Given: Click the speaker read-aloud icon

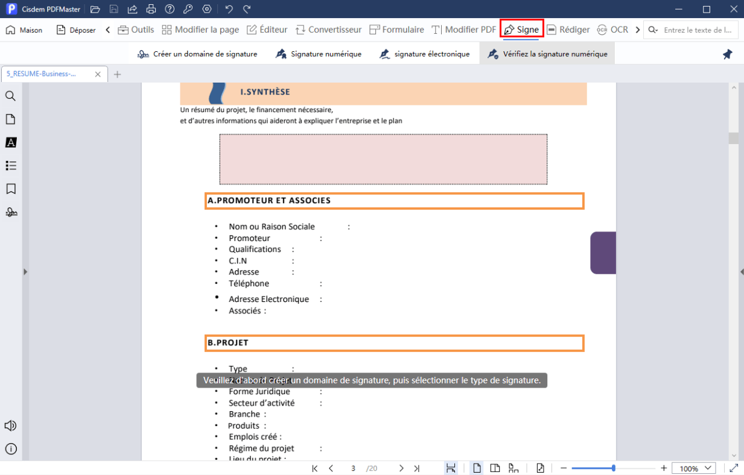Looking at the screenshot, I should [x=10, y=426].
